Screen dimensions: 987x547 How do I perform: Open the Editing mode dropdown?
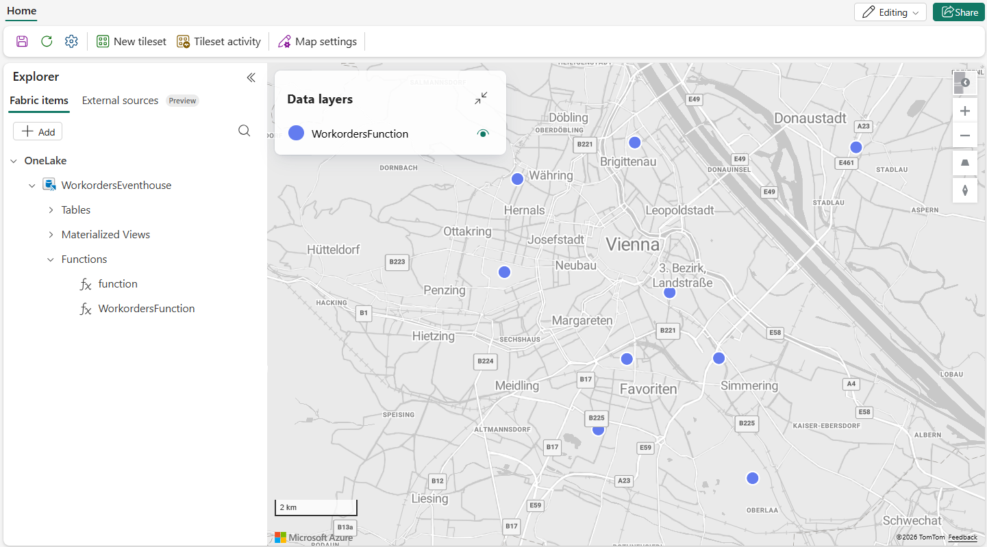pyautogui.click(x=890, y=12)
